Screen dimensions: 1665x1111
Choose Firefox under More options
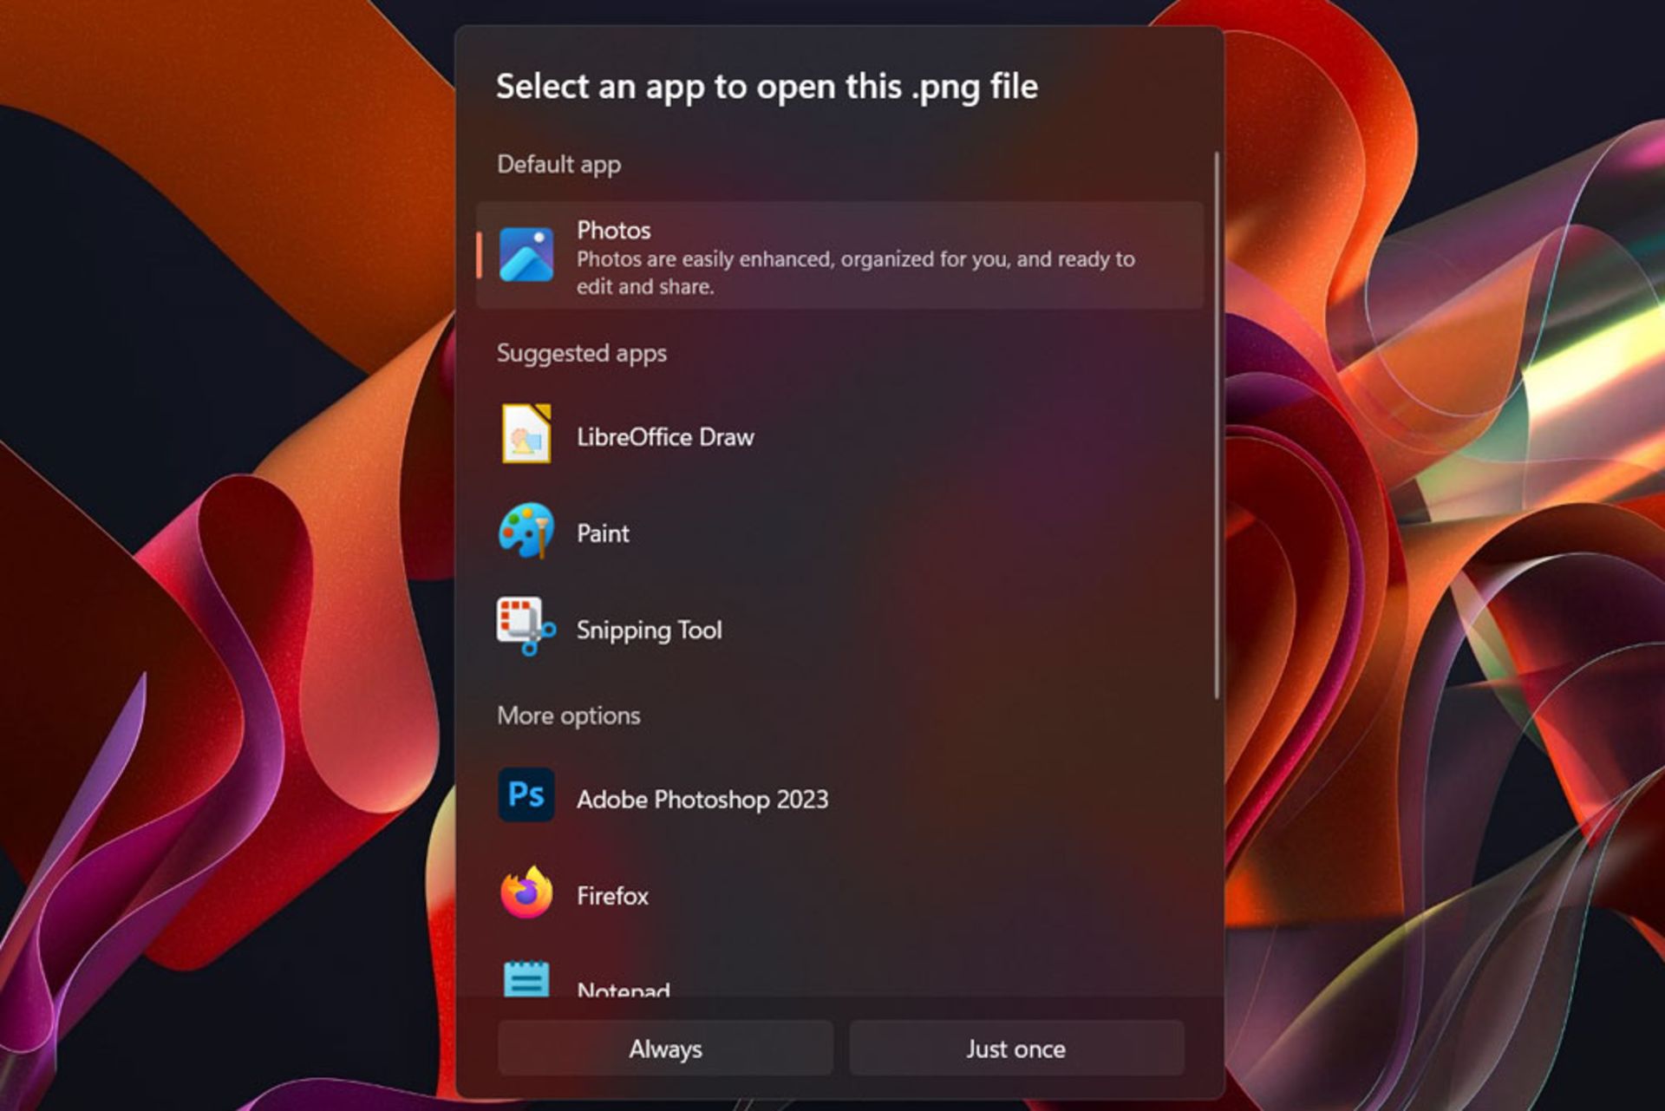[x=839, y=895]
